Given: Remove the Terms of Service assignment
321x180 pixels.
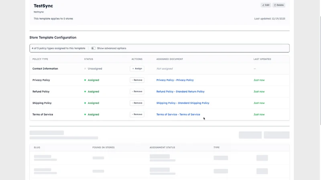Looking at the screenshot, I should 137,114.
